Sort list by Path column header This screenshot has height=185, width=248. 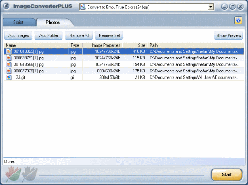coord(195,45)
